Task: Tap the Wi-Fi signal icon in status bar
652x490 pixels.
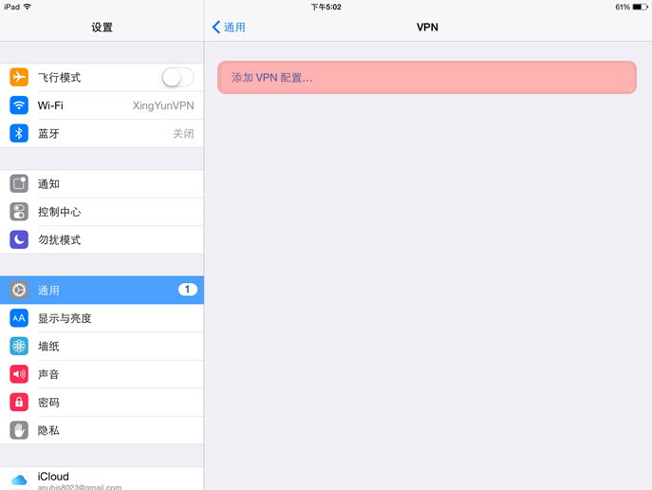Action: tap(28, 7)
